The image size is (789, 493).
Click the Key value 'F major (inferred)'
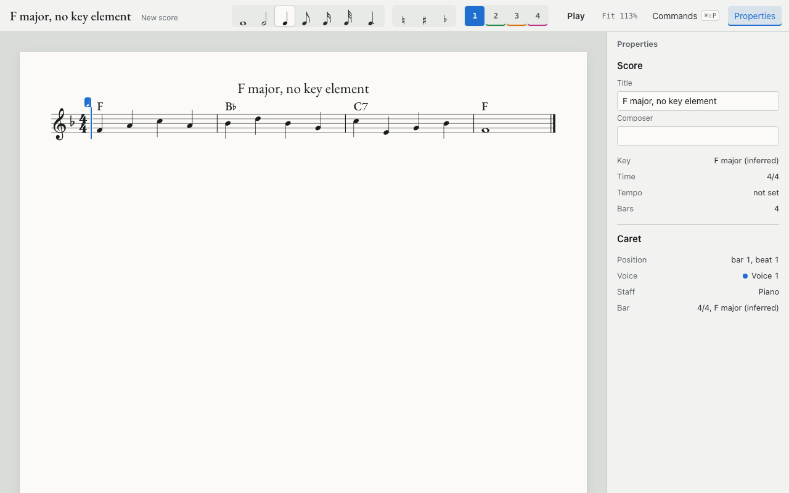[x=746, y=160]
